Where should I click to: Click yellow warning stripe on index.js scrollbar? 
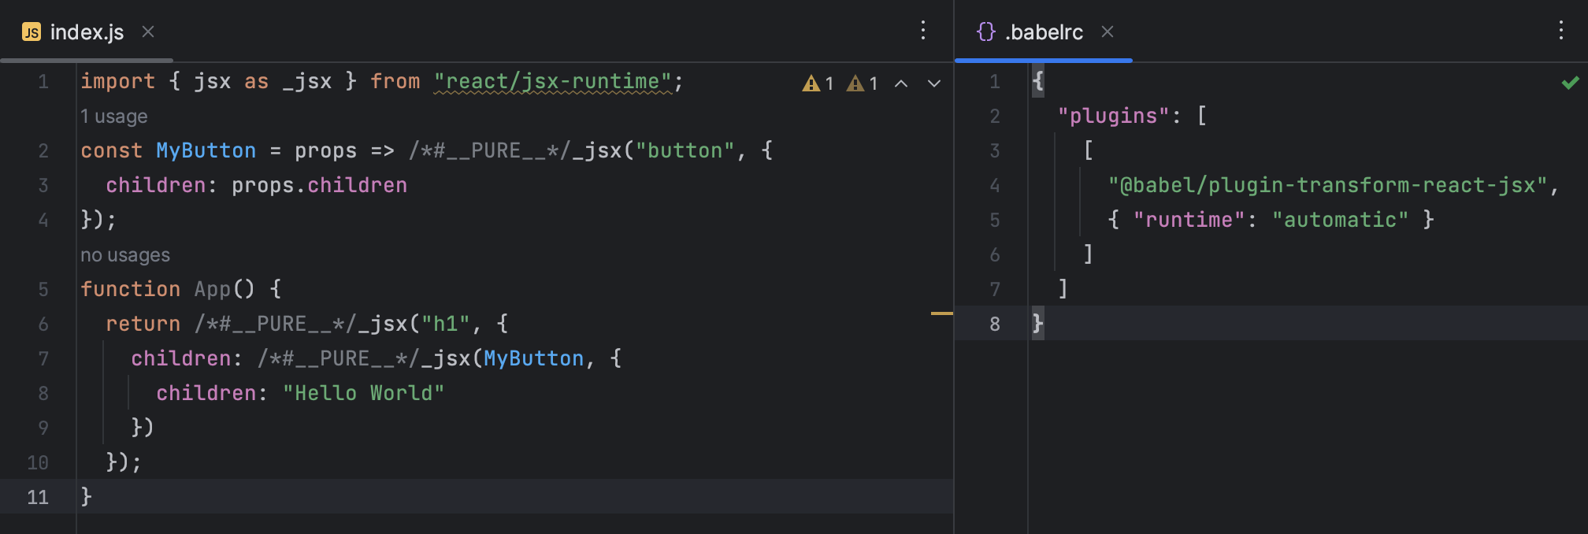tap(941, 313)
